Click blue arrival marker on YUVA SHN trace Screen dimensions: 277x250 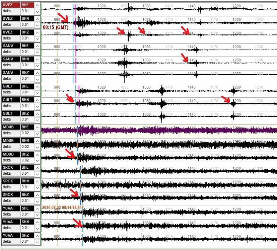[x=83, y=226]
